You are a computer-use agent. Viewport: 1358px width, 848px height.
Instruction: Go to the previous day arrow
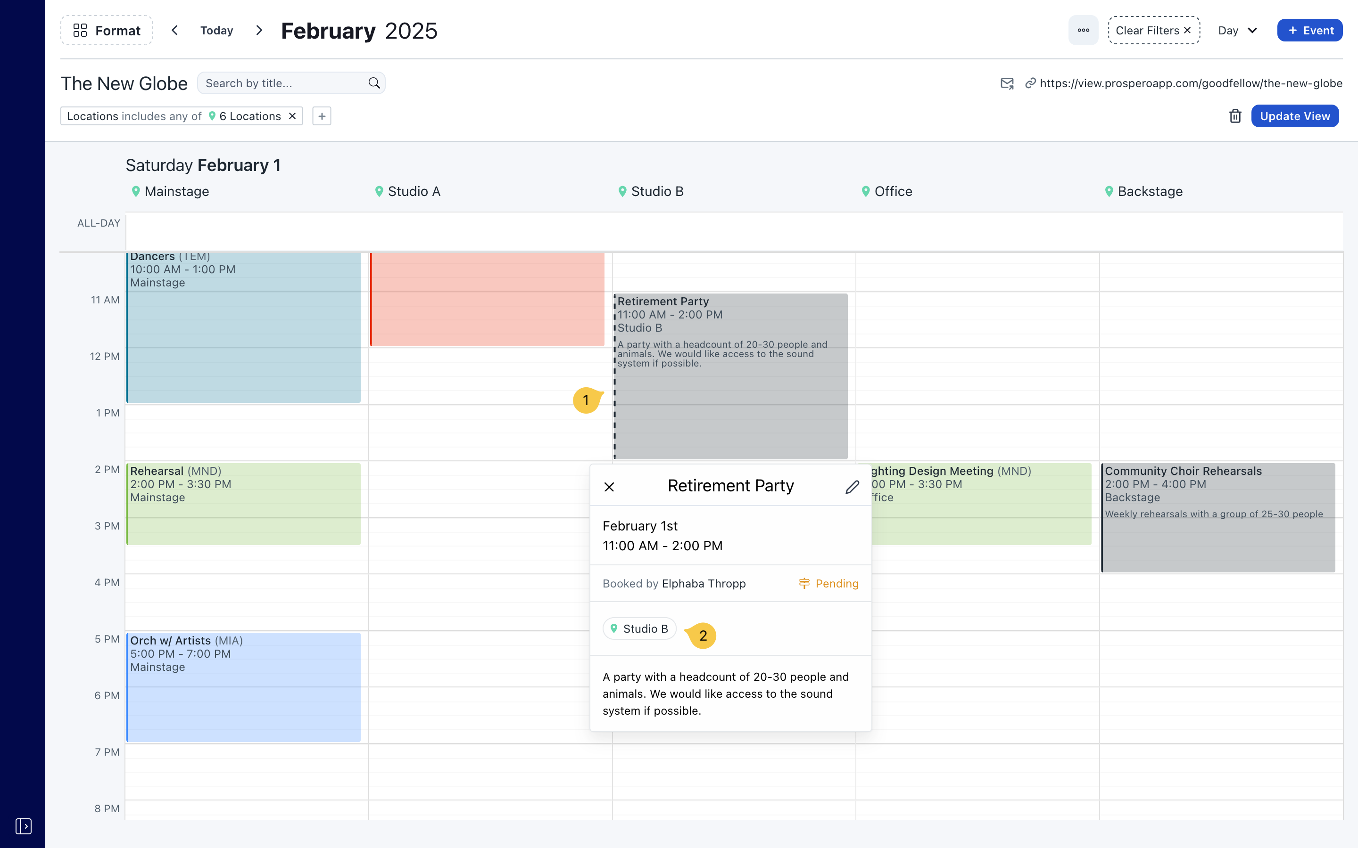tap(174, 30)
